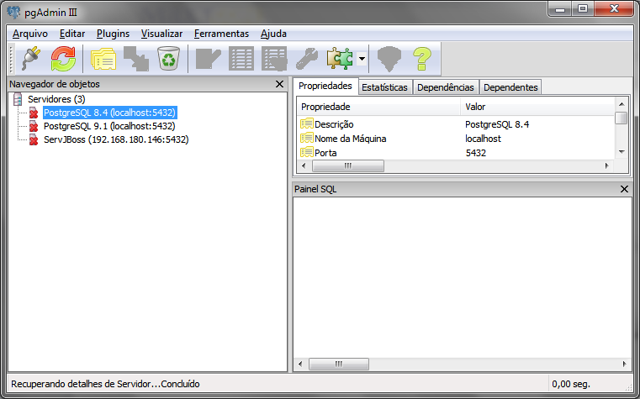Select the Servidores (3) tree node
The height and width of the screenshot is (399, 640).
tap(56, 99)
